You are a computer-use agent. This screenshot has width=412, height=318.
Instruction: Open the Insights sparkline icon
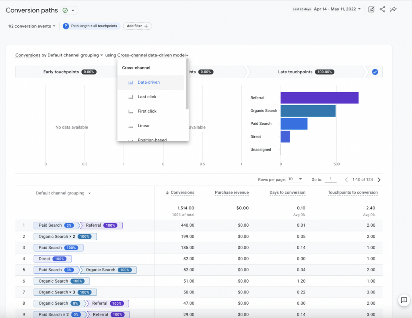pos(393,10)
